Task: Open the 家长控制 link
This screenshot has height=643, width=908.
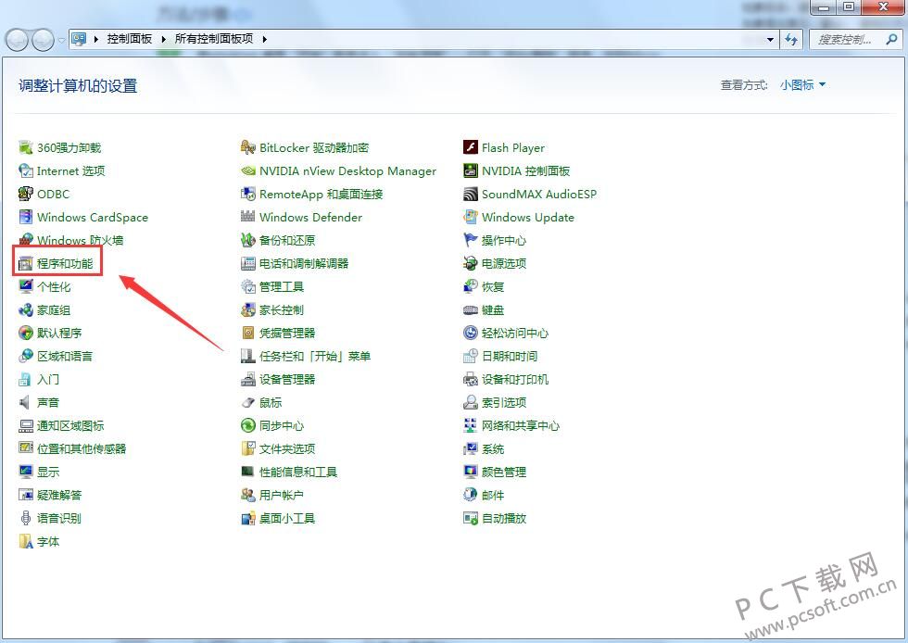Action: point(282,309)
